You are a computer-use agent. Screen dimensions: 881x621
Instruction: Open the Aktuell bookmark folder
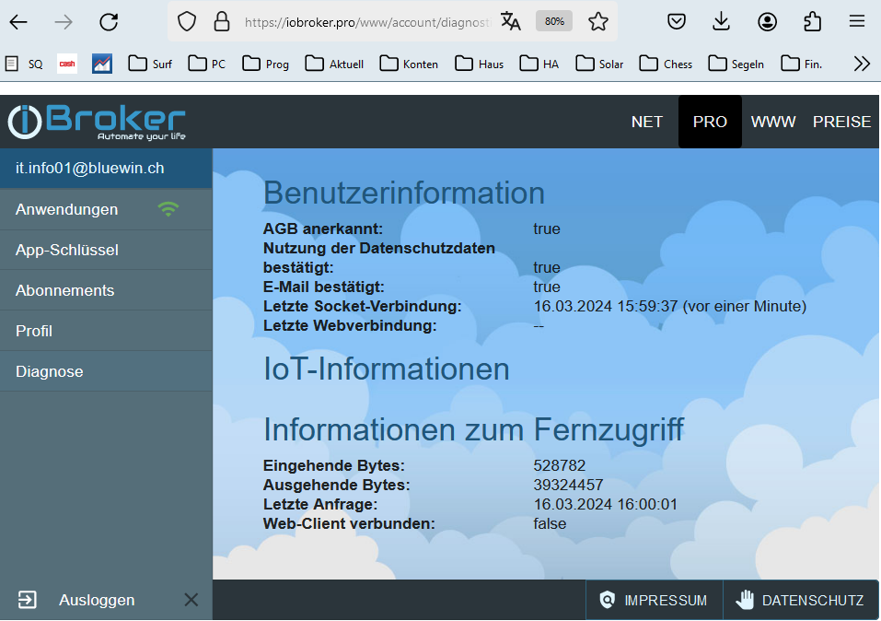click(x=335, y=64)
